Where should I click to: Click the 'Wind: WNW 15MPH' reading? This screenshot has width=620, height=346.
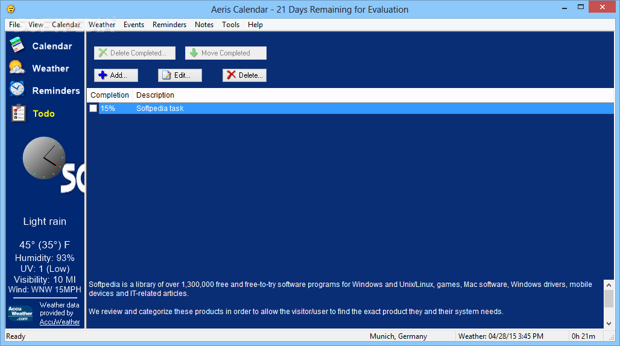pyautogui.click(x=45, y=289)
